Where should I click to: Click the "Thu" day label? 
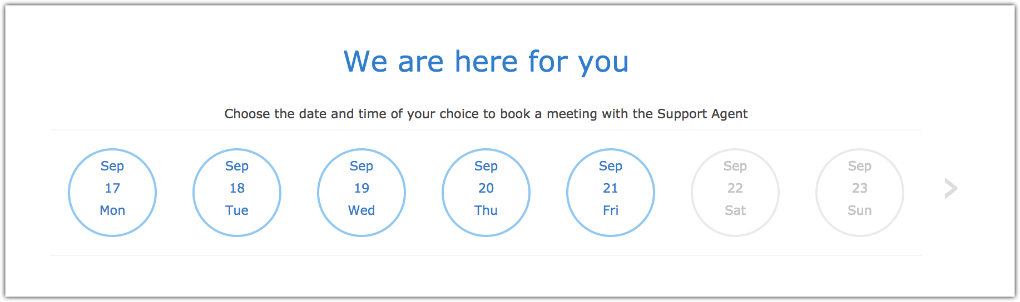(x=486, y=210)
